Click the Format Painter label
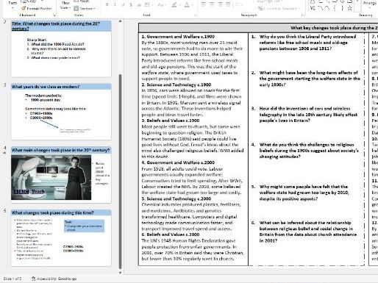This screenshot has width=378, height=283. [x=39, y=9]
